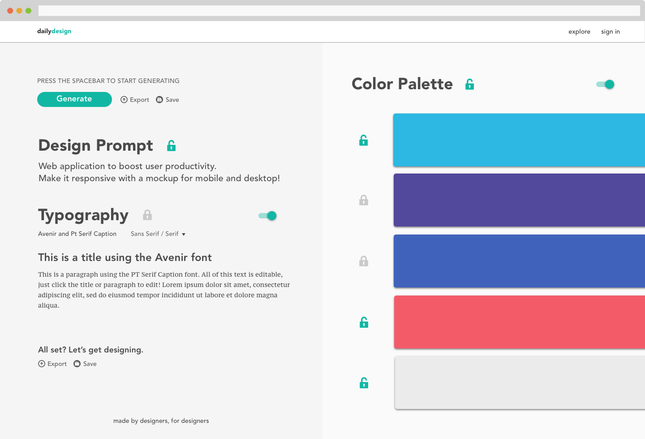Screen dimensions: 645x439
Task: Click Export under All set? Let's get designing
Action: click(52, 364)
